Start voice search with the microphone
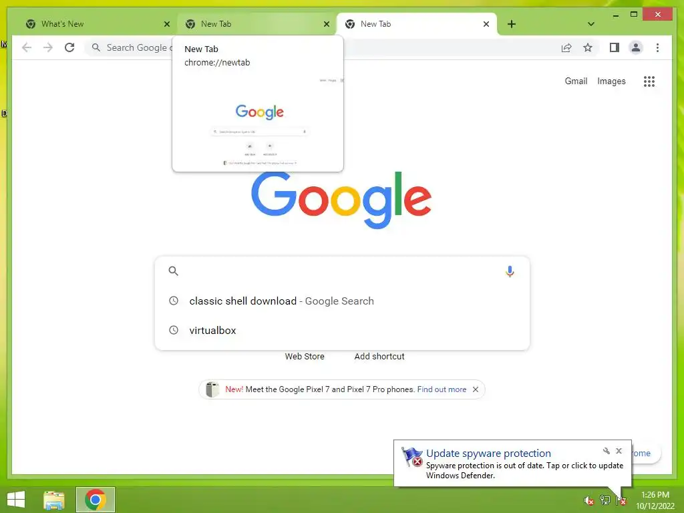Viewport: 684px width, 513px height. 510,271
